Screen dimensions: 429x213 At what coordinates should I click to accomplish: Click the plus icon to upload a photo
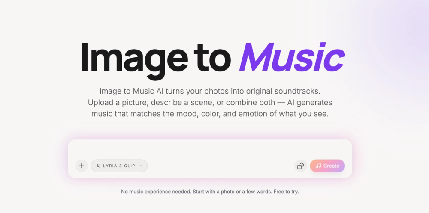click(x=81, y=166)
